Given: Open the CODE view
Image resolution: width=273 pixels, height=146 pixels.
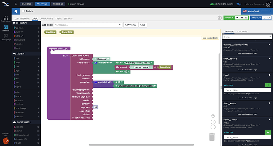Looking at the screenshot, I should click(x=143, y=25).
